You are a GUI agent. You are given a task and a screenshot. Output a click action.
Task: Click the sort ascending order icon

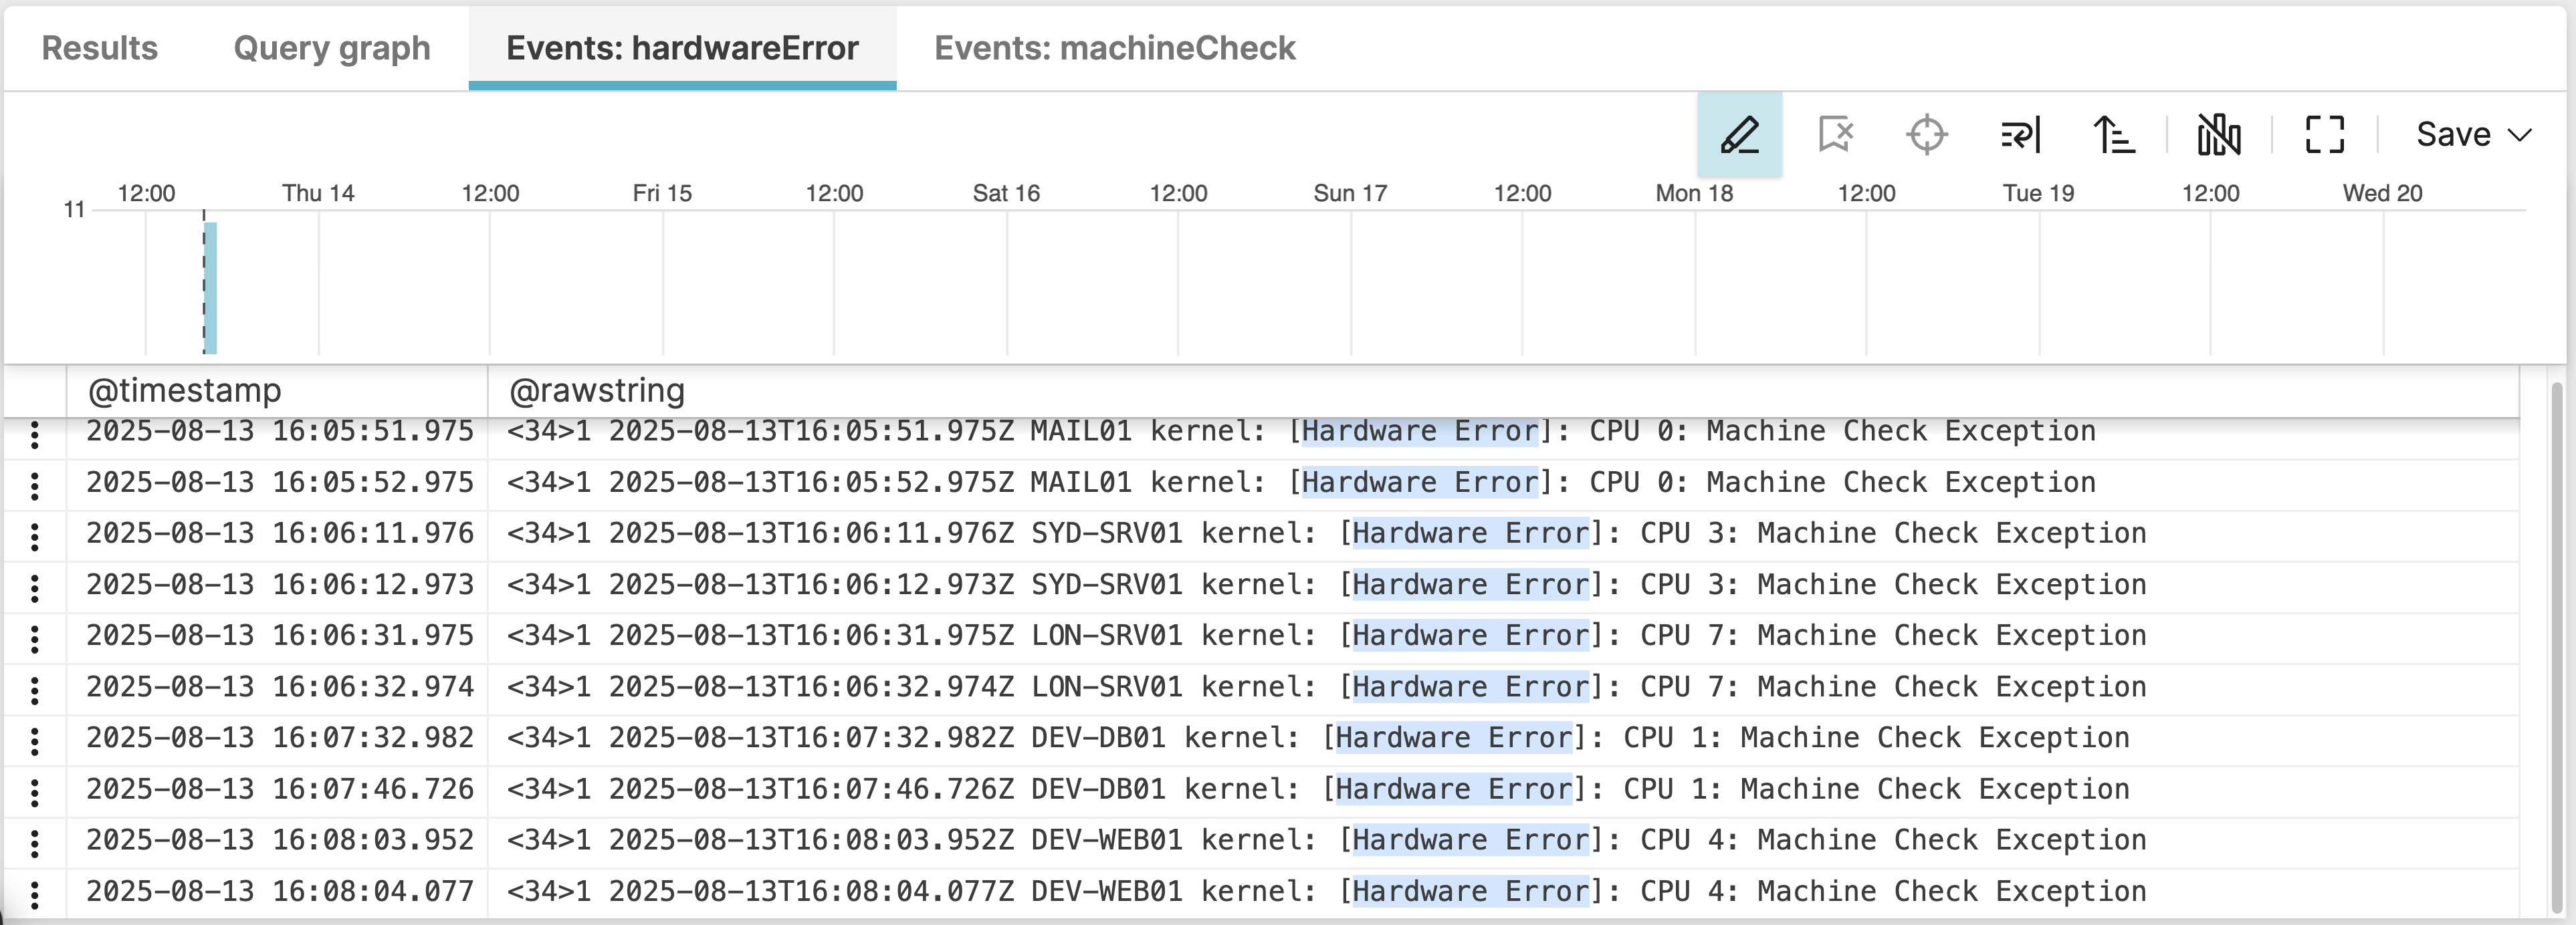[x=2114, y=135]
